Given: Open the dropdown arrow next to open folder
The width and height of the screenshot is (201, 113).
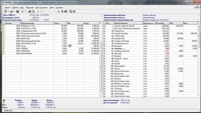Looking at the screenshot, I should tap(14, 12).
